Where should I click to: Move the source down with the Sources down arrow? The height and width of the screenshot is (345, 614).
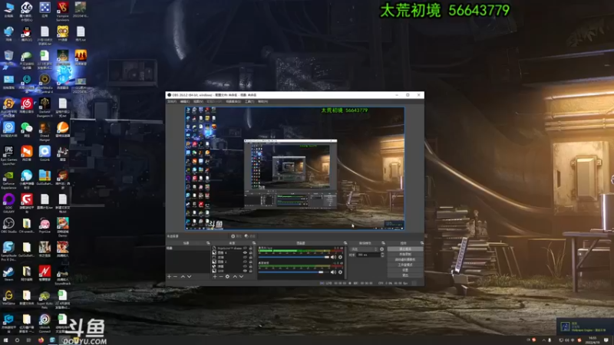pos(241,277)
